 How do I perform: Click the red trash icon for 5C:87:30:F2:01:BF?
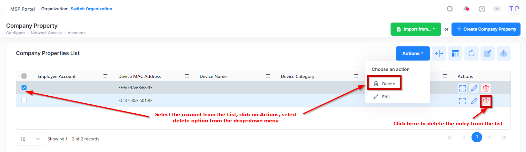pyautogui.click(x=486, y=101)
